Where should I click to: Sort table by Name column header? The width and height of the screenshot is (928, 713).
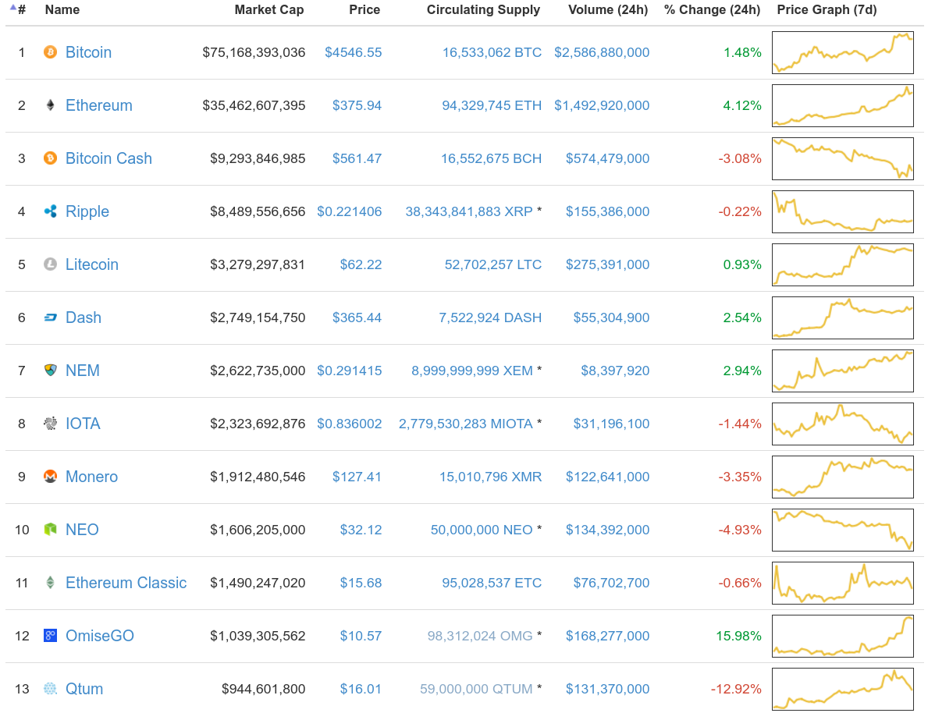point(62,9)
